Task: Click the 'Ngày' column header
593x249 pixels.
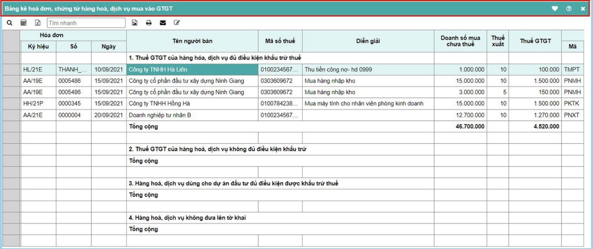Action: point(109,47)
